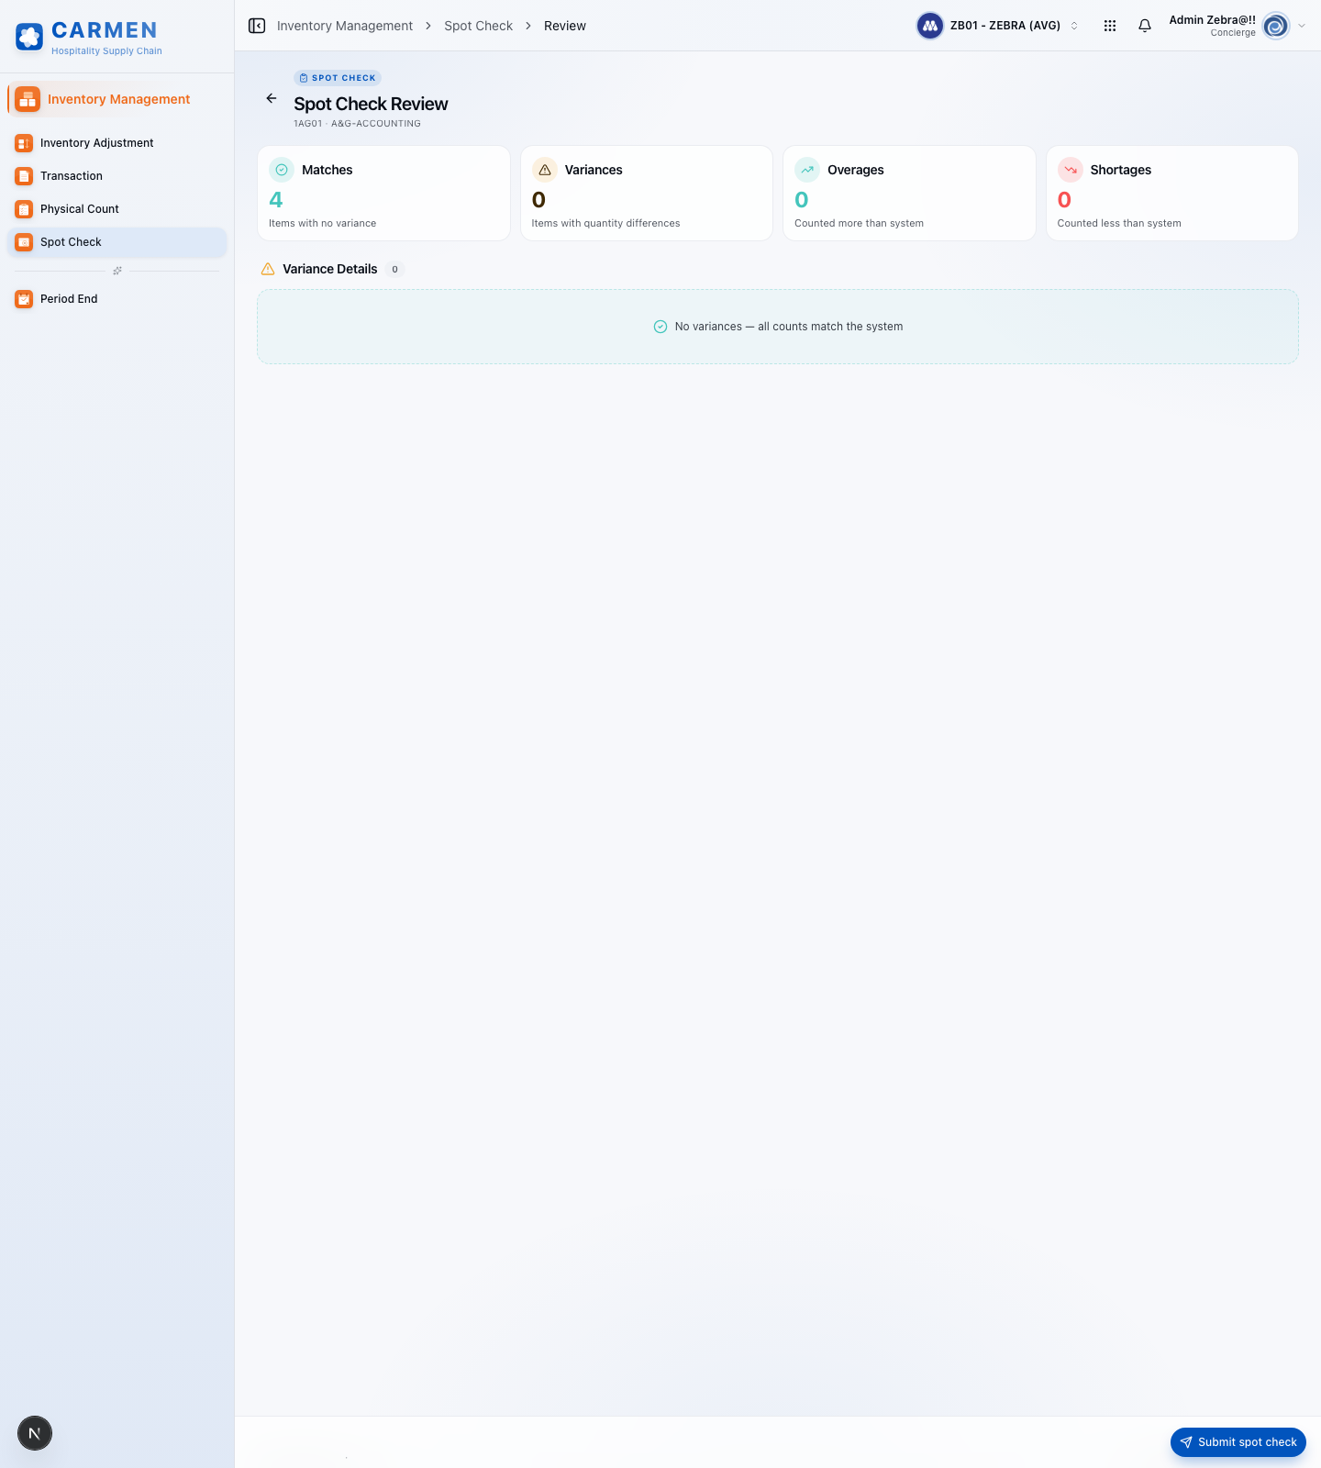The image size is (1321, 1468).
Task: Click the Matches count 4
Action: point(276,200)
